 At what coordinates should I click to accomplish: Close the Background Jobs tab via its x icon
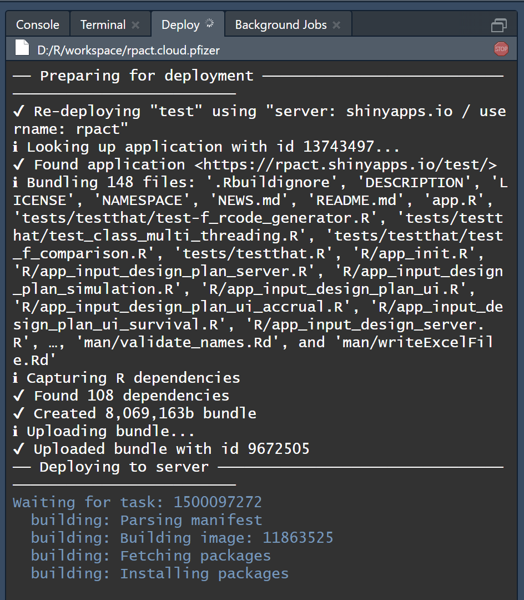(336, 24)
